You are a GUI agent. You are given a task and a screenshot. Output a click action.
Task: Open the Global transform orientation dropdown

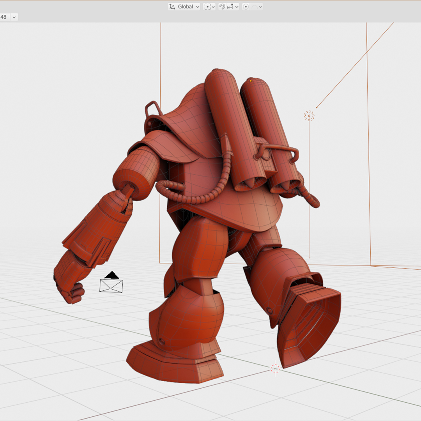tap(184, 7)
